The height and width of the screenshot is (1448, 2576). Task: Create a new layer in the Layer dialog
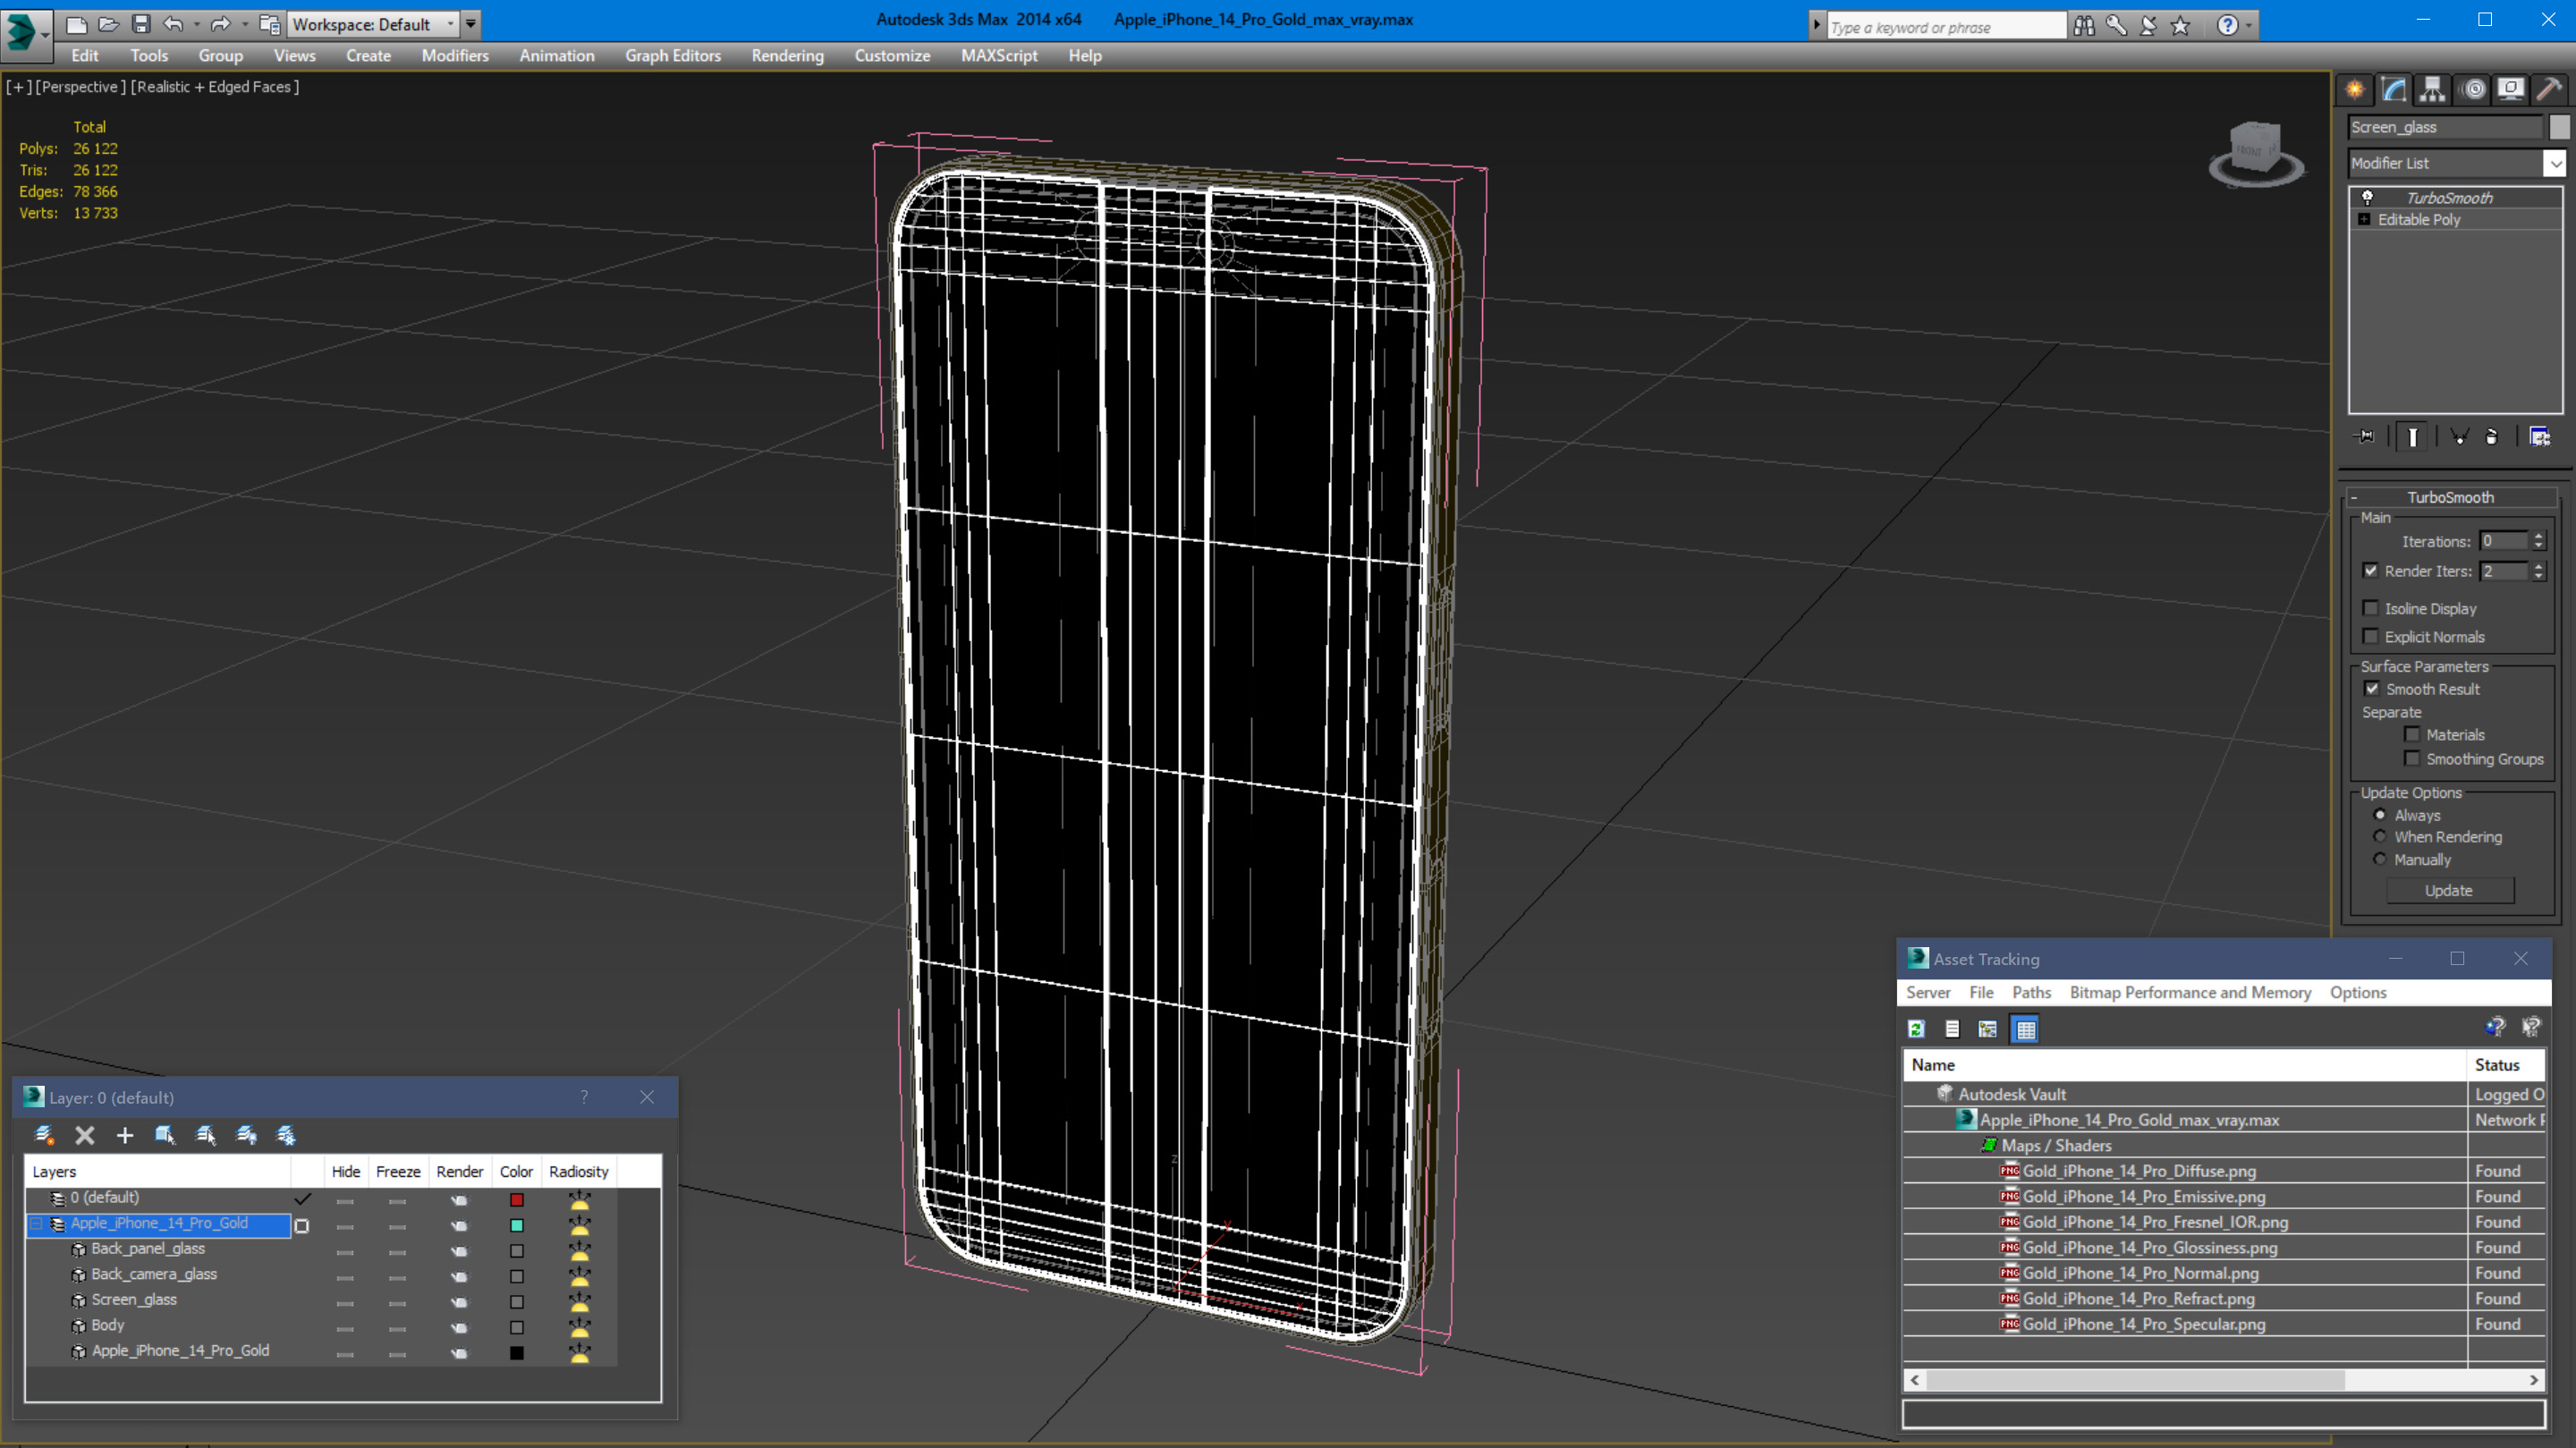coord(44,1135)
